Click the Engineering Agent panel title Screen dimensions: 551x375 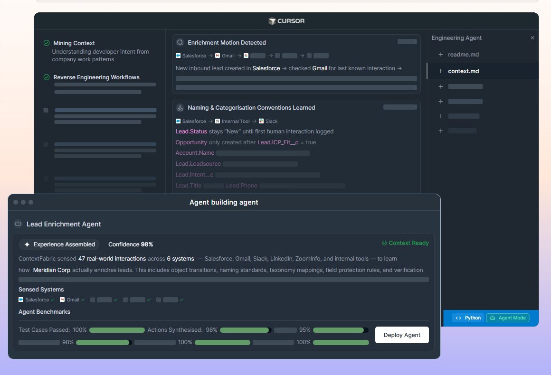(456, 38)
